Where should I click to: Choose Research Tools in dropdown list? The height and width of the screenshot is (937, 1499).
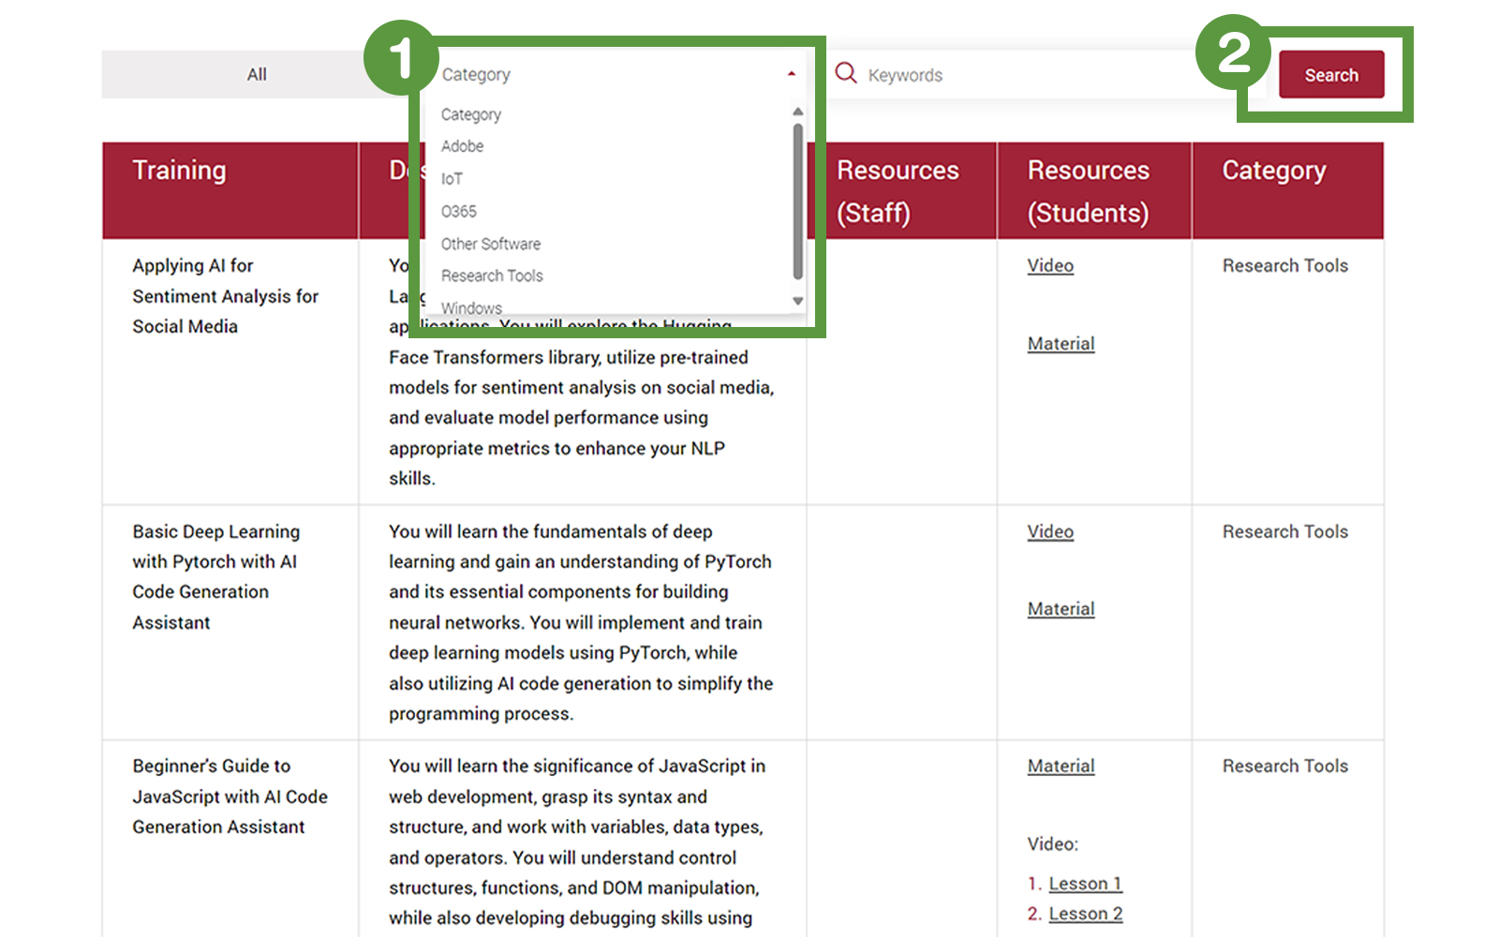(492, 275)
